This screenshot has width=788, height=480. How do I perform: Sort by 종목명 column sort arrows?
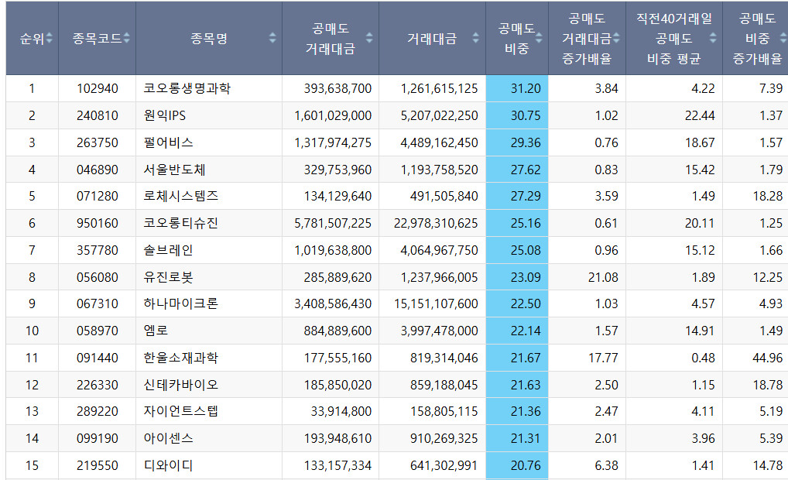(272, 38)
